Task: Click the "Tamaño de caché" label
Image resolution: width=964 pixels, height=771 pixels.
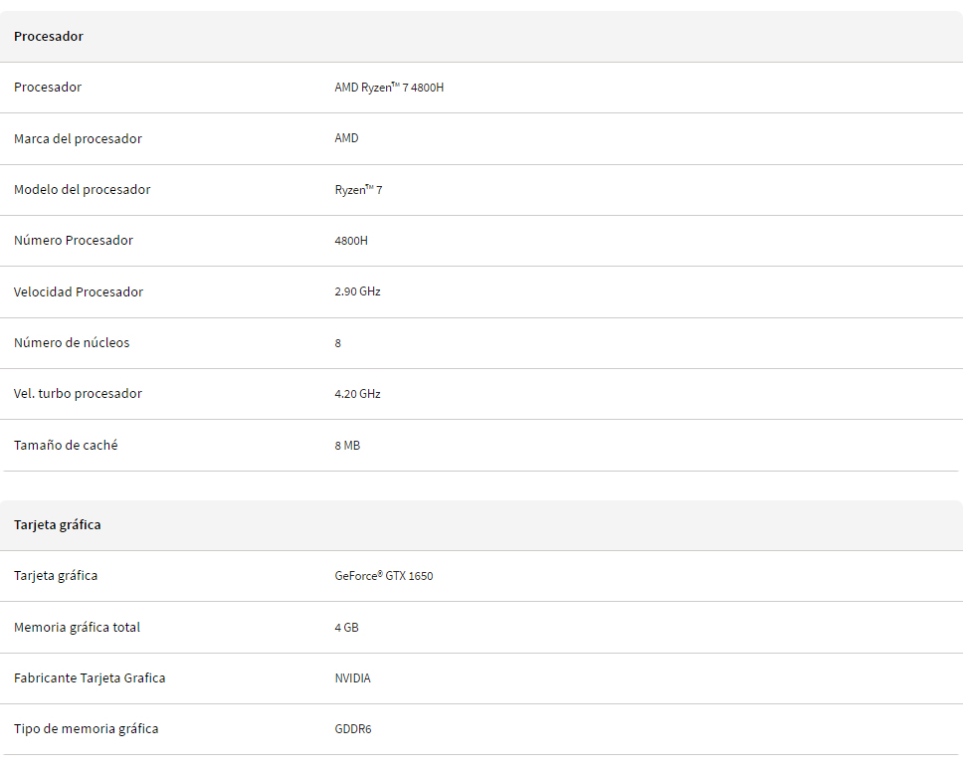Action: (66, 445)
